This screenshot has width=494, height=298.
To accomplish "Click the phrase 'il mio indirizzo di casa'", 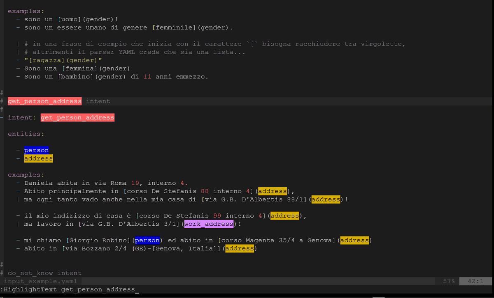I will [x=73, y=216].
